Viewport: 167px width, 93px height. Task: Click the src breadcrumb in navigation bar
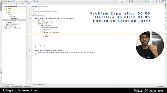point(16,1)
